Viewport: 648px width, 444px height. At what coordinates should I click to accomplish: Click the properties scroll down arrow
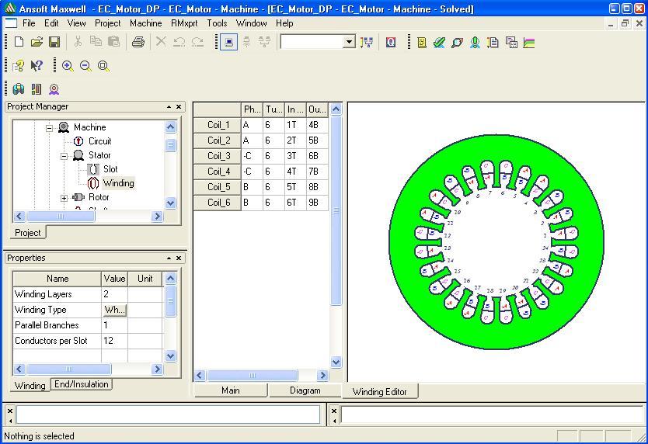click(171, 356)
